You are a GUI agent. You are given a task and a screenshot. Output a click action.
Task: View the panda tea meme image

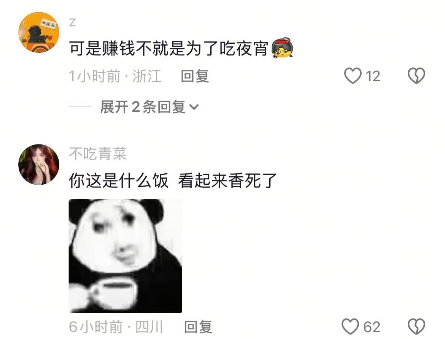pos(125,256)
